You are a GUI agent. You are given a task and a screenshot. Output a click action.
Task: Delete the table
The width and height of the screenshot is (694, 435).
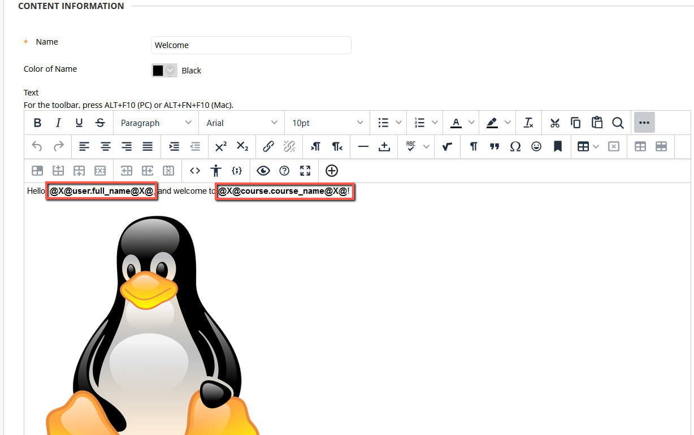(x=614, y=146)
